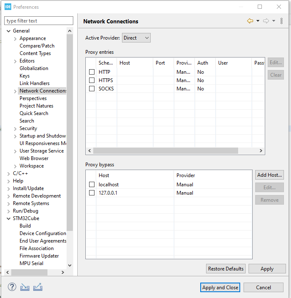
Task: Open Perspectives preference page
Action: coord(33,98)
